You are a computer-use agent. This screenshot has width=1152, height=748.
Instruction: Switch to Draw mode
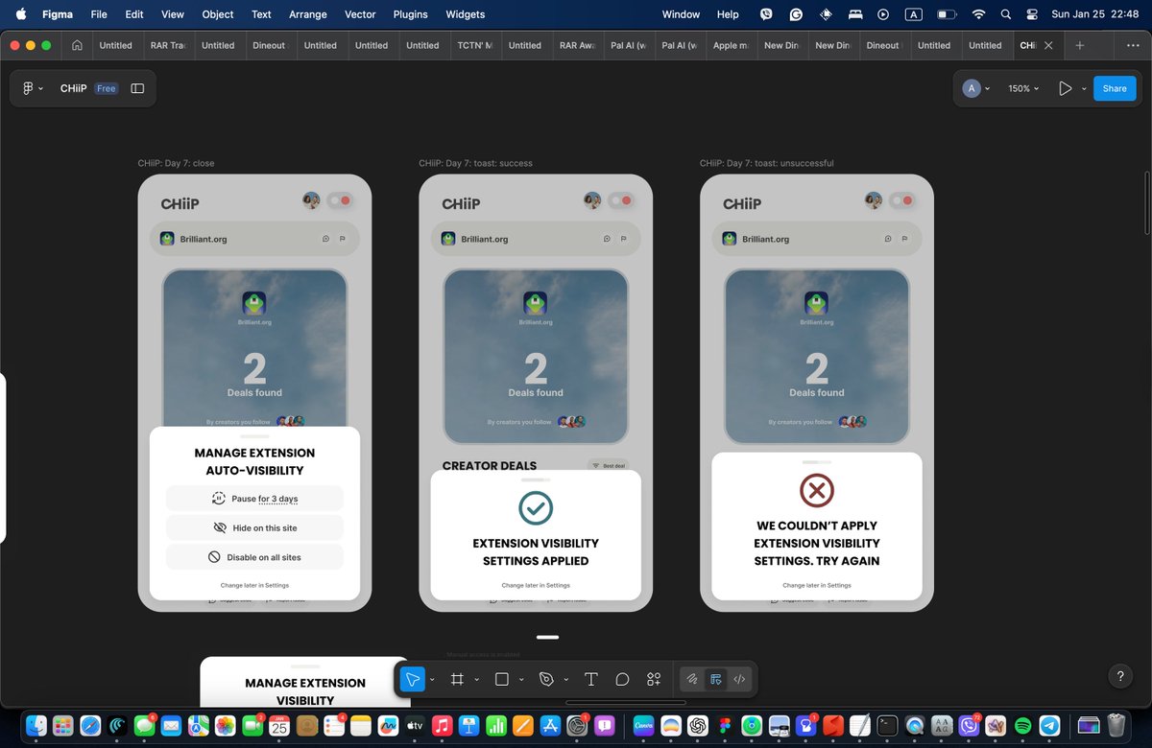691,679
